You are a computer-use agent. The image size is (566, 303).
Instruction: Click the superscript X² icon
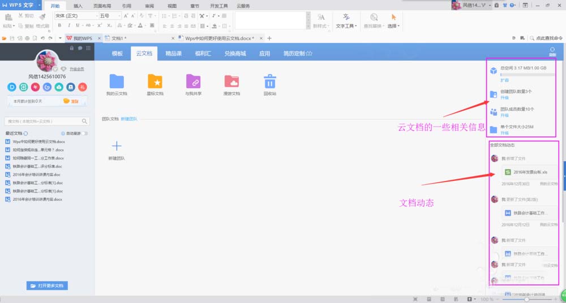tap(99, 25)
